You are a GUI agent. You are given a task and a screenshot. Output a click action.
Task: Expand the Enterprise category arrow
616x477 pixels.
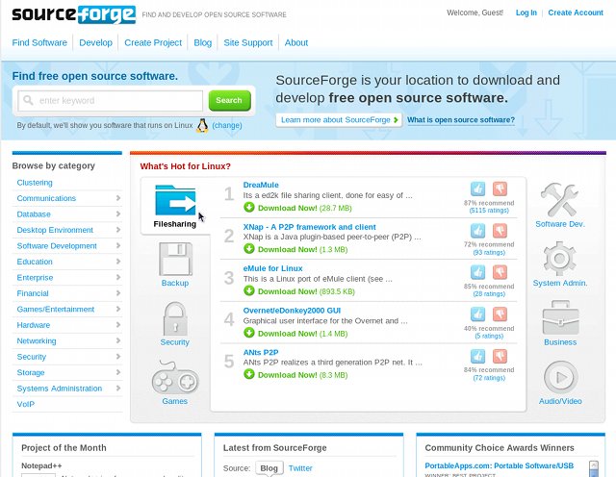coord(118,278)
